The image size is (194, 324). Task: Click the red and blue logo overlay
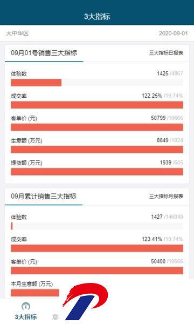pos(85,301)
